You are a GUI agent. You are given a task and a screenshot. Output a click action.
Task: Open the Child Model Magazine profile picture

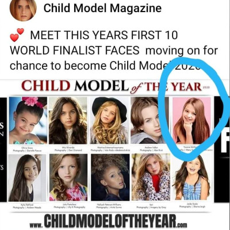[23, 9]
